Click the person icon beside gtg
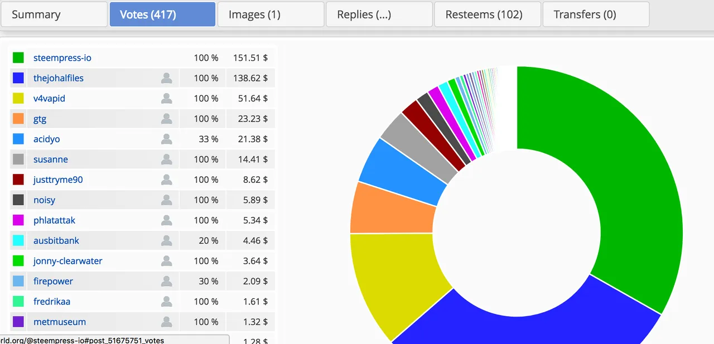 click(x=166, y=119)
